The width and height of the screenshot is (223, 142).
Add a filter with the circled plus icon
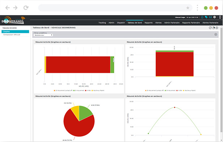(x=216, y=35)
